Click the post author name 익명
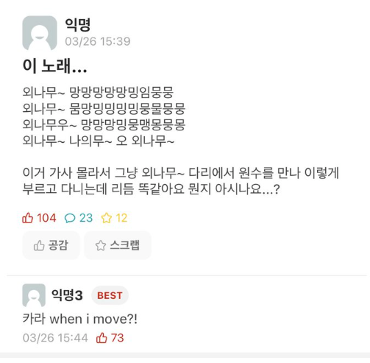Screen dimensions: 370x363 click(x=78, y=24)
